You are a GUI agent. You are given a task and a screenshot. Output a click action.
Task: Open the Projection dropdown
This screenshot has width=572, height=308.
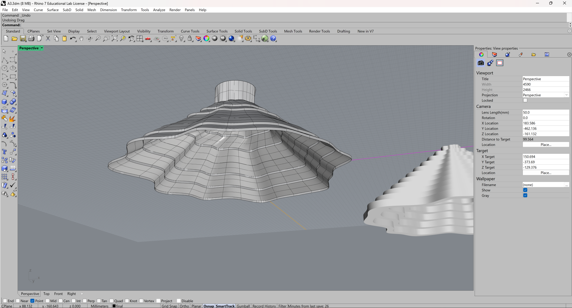566,95
